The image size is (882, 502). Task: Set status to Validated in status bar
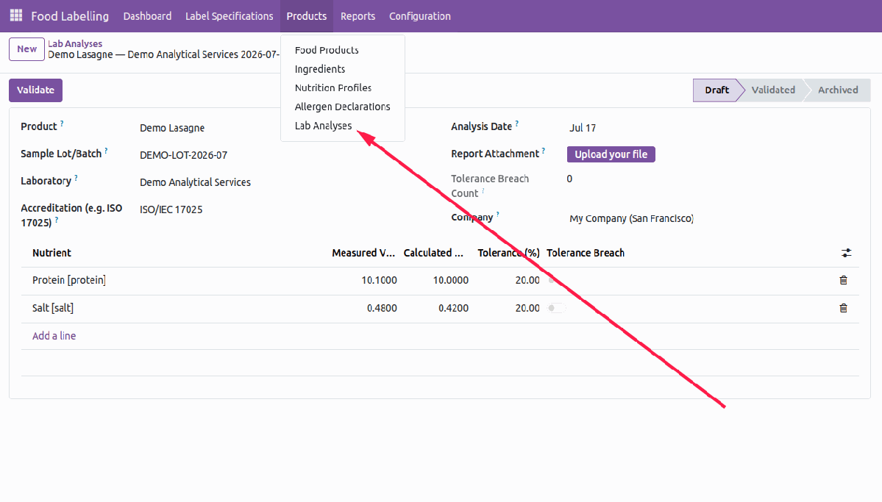coord(773,90)
